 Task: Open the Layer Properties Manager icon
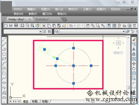point(57,32)
